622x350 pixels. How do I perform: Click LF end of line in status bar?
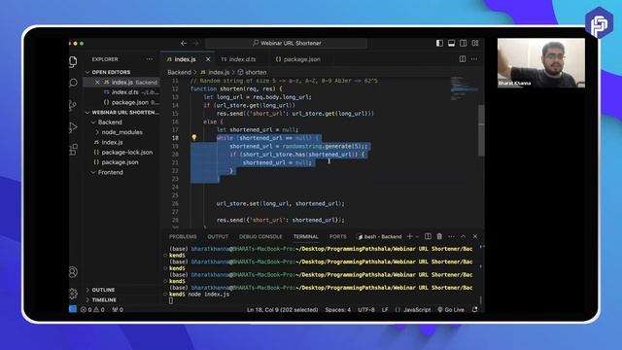click(x=385, y=309)
